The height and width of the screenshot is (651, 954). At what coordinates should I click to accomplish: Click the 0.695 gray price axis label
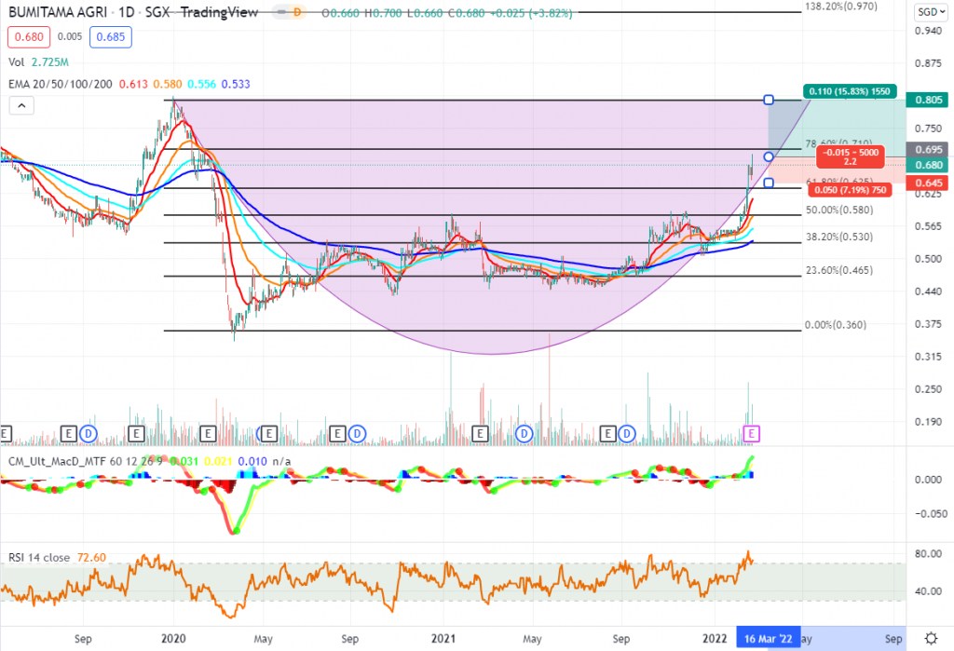pyautogui.click(x=929, y=150)
